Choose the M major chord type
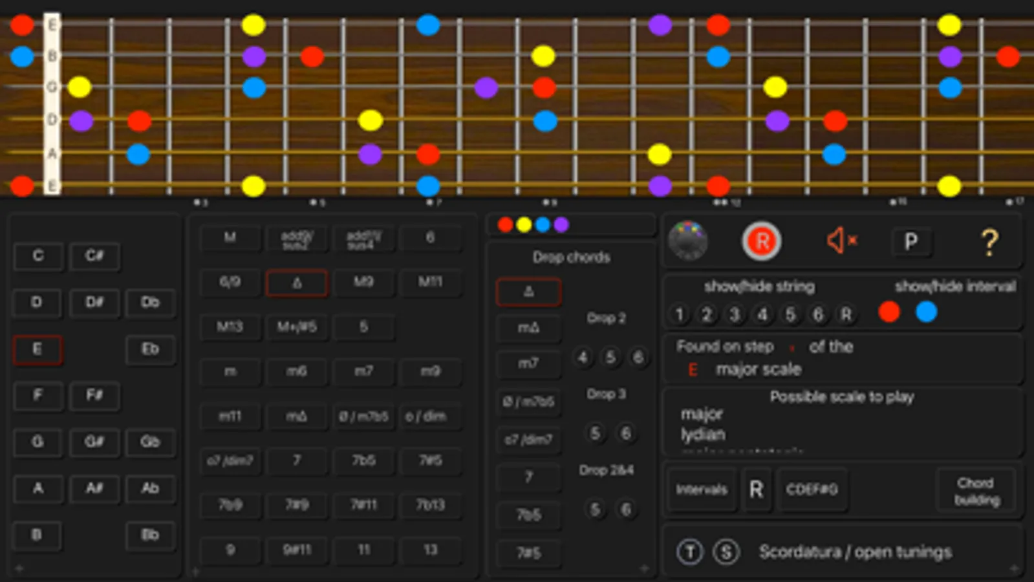The image size is (1034, 582). click(x=230, y=237)
